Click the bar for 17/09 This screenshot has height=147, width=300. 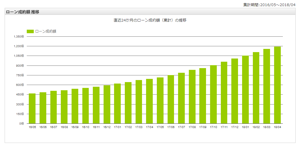point(203,96)
